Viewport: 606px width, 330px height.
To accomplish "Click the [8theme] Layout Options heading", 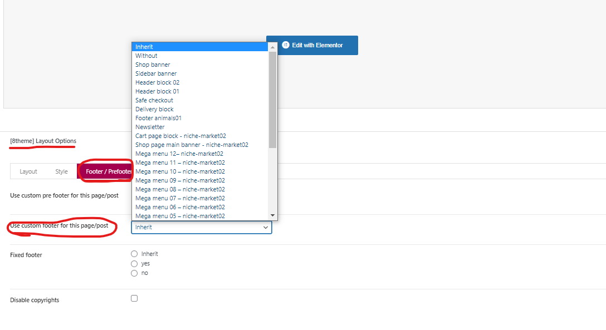I will coord(43,141).
